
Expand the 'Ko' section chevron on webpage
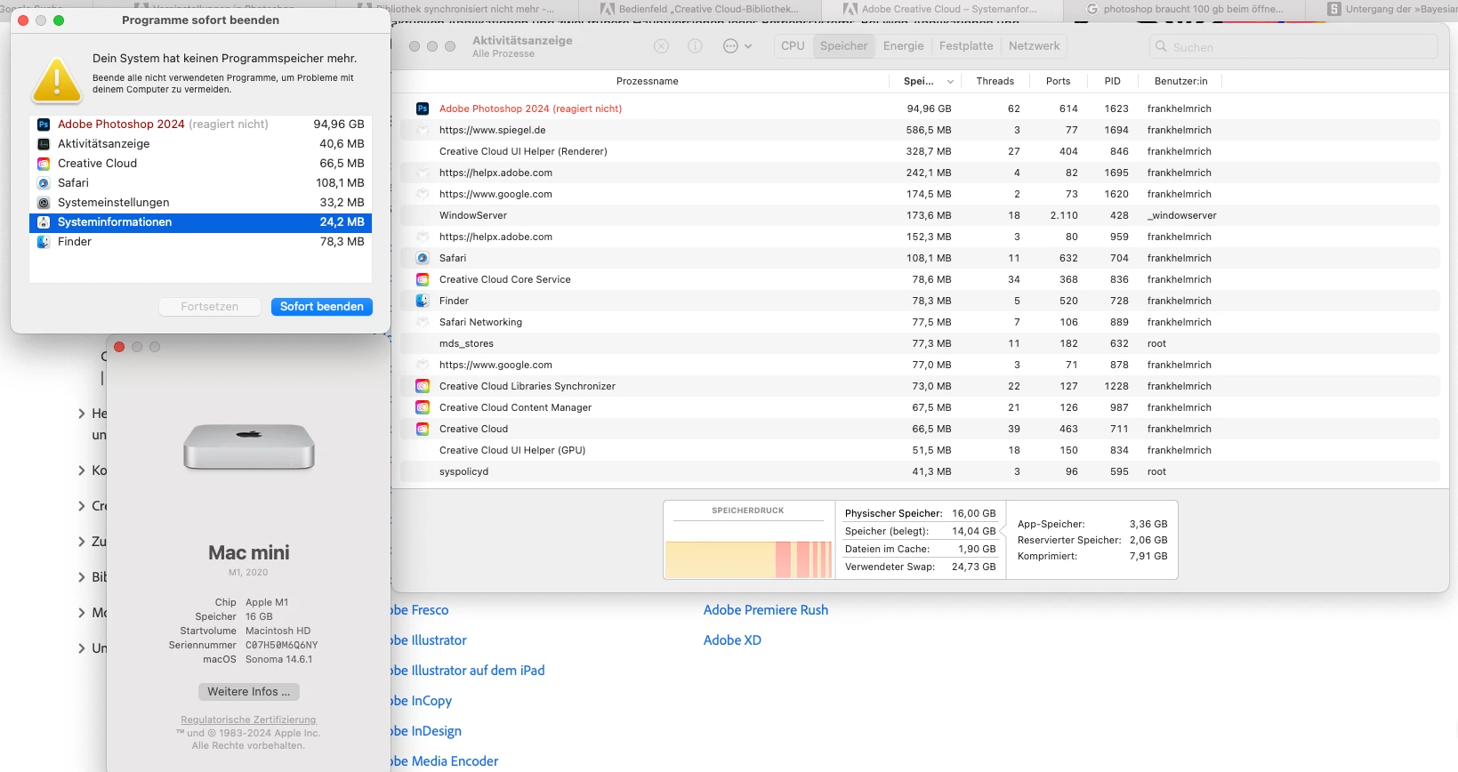[82, 470]
